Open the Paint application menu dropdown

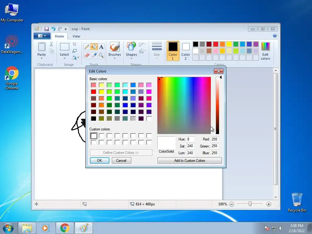pyautogui.click(x=42, y=36)
